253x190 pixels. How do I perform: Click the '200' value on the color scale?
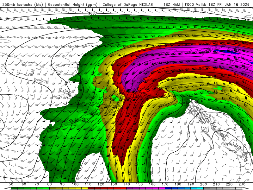[x=203, y=184]
